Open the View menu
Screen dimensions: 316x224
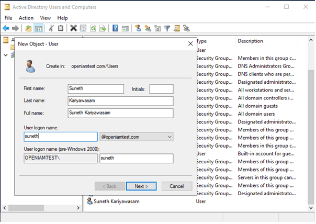[46, 18]
